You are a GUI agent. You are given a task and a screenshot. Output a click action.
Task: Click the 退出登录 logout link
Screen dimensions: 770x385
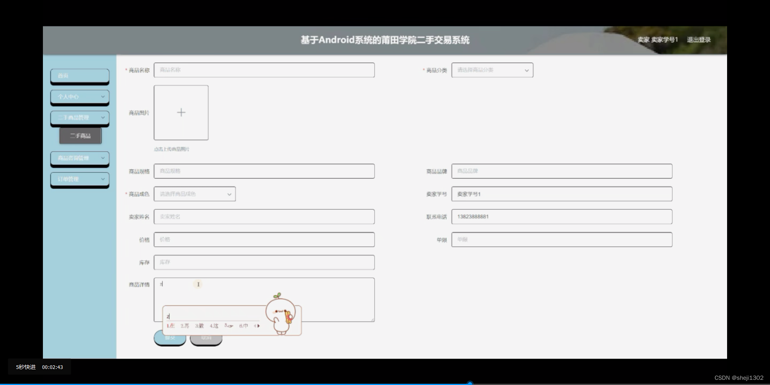(698, 40)
